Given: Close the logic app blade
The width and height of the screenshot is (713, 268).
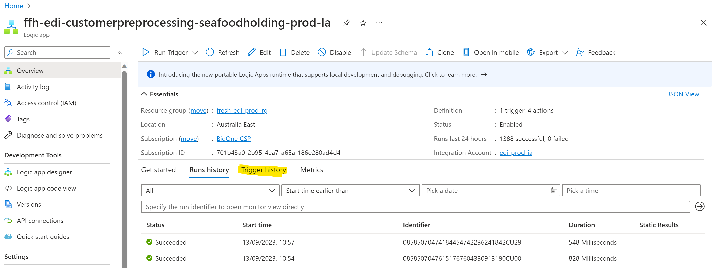Looking at the screenshot, I should 703,23.
